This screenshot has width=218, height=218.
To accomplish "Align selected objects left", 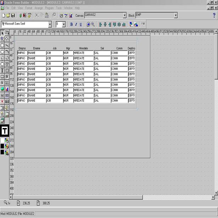I will 100,24.
